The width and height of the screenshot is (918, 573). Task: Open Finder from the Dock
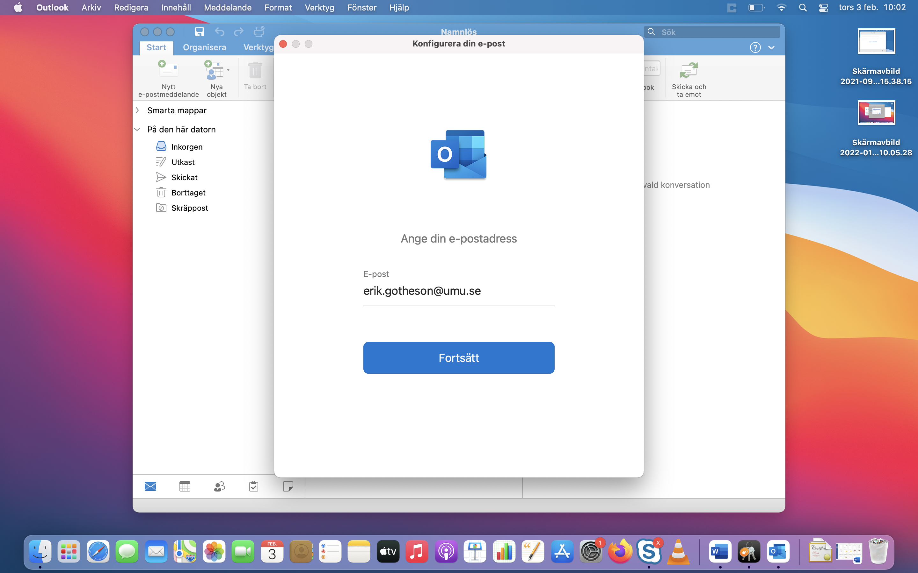(40, 551)
